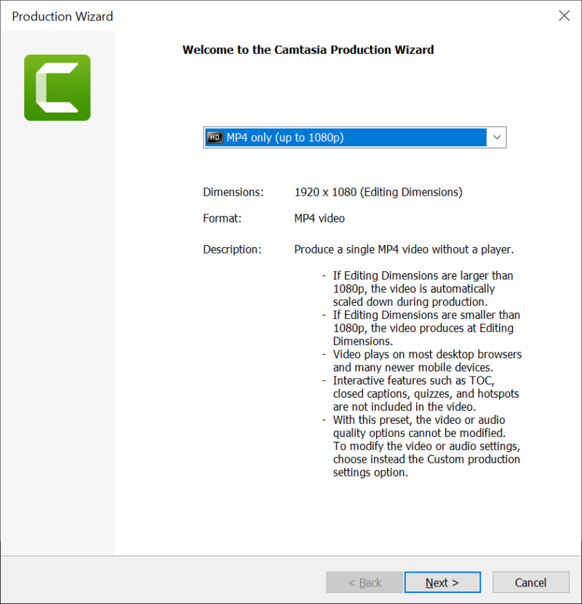The image size is (582, 604).
Task: Click the Cancel button
Action: click(x=531, y=582)
